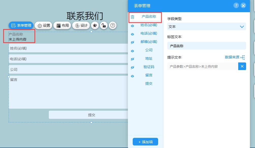Click the star animation icon in toolbar

coord(95,25)
